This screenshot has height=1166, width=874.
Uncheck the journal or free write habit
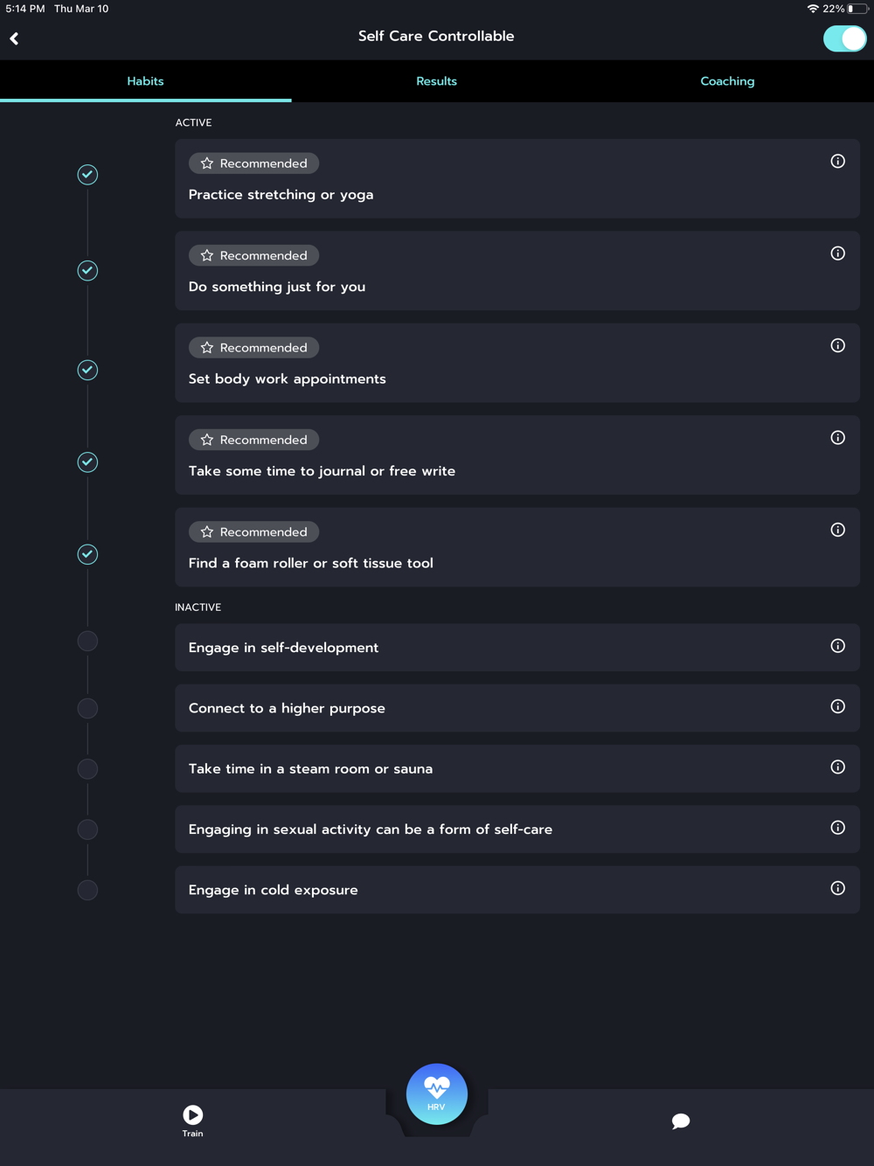87,462
